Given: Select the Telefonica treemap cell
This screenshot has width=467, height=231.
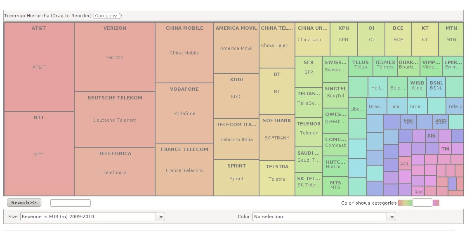Looking at the screenshot, I should pos(115,172).
